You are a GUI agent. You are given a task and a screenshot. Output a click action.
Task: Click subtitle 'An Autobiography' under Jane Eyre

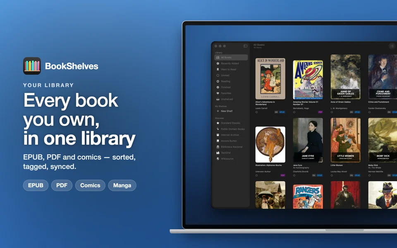[300, 168]
